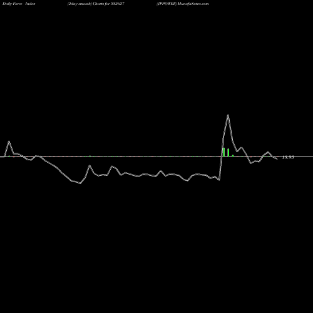Click the tall green histogram bar at the spike
313x313 pixels.
(224, 152)
